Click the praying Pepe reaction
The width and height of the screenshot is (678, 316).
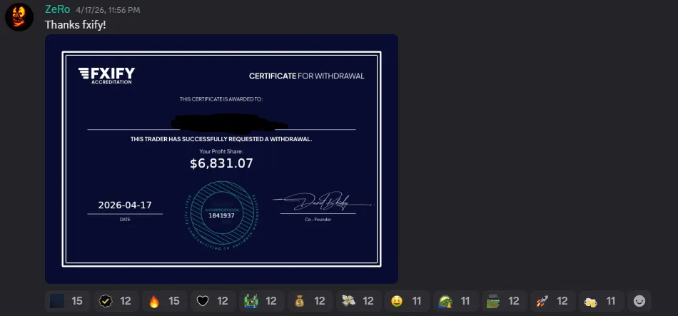tap(456, 301)
